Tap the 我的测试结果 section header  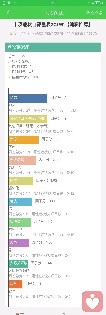[x=53, y=47]
